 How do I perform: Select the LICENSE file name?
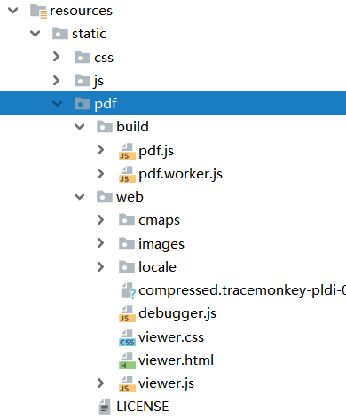coord(143,407)
